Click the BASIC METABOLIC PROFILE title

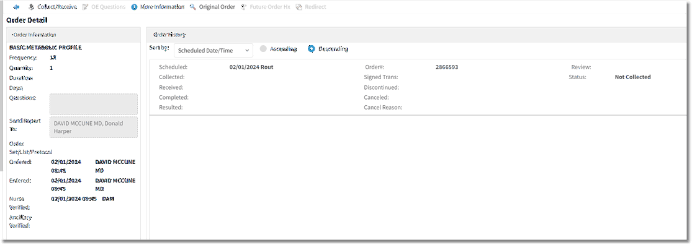pos(45,47)
